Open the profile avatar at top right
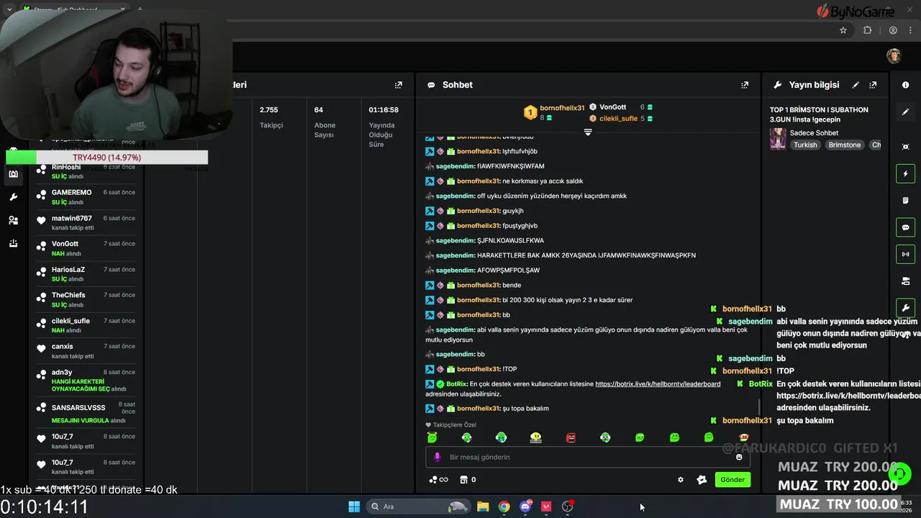The image size is (921, 518). (x=894, y=56)
